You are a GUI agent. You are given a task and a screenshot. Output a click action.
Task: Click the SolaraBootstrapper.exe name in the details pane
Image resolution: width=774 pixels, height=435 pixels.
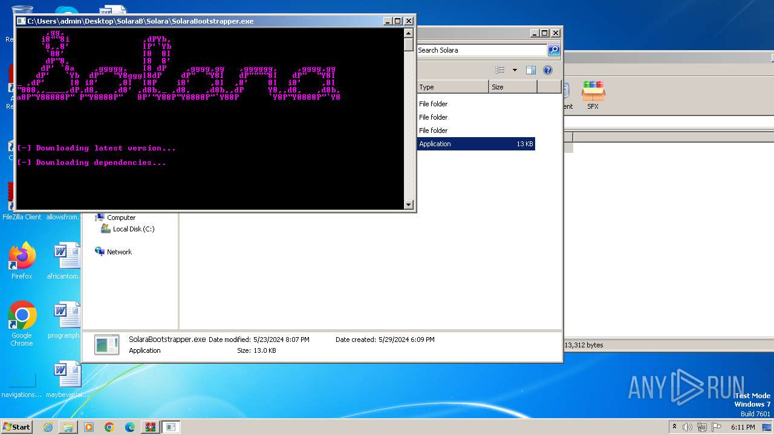pos(167,340)
